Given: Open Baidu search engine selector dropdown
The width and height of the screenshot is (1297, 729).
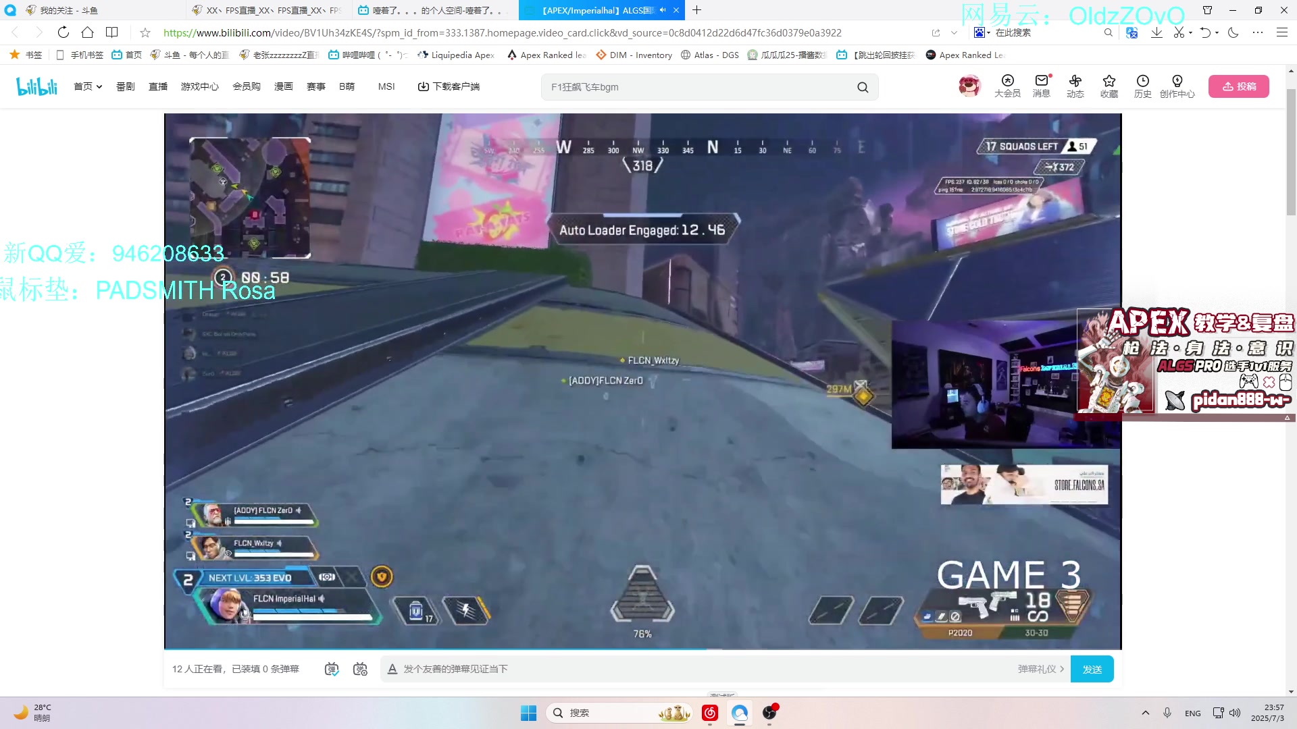Looking at the screenshot, I should click(982, 32).
